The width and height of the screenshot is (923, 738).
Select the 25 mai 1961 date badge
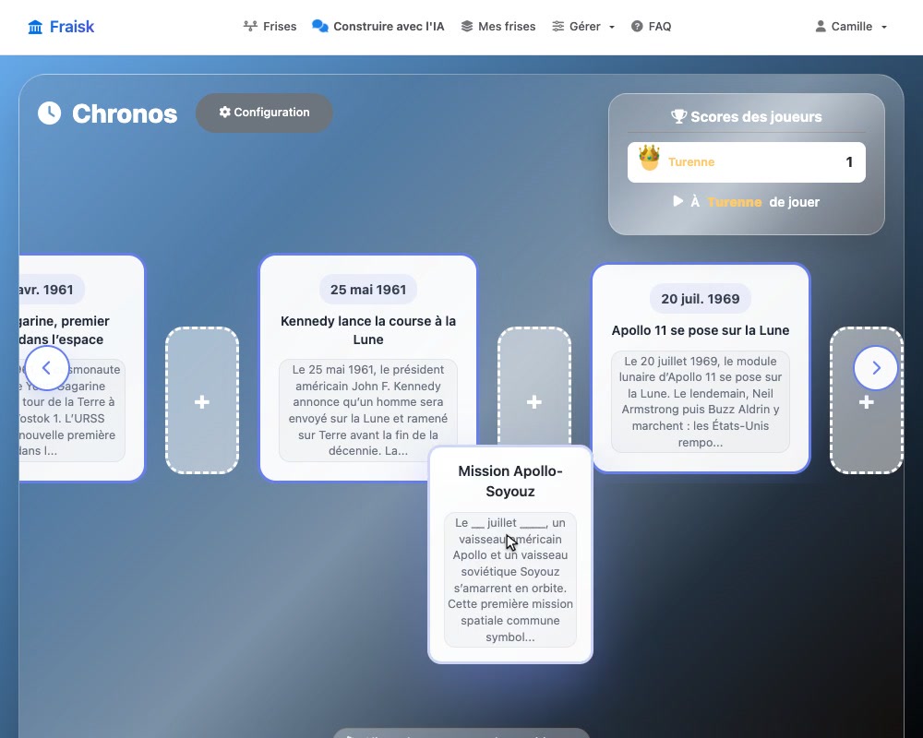click(368, 290)
